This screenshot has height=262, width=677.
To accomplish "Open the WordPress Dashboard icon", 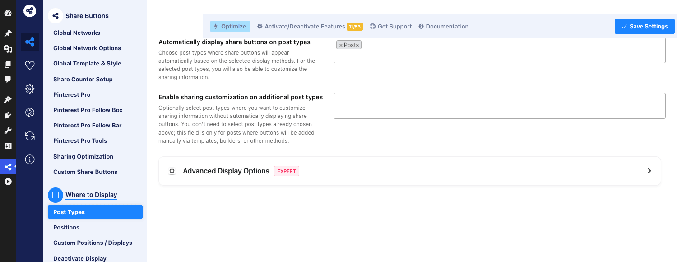I will coord(8,13).
